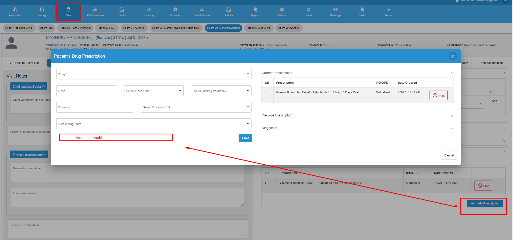Click Add Prescription button

point(484,203)
